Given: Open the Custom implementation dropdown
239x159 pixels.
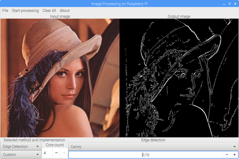Looking at the screenshot, I should [21, 154].
